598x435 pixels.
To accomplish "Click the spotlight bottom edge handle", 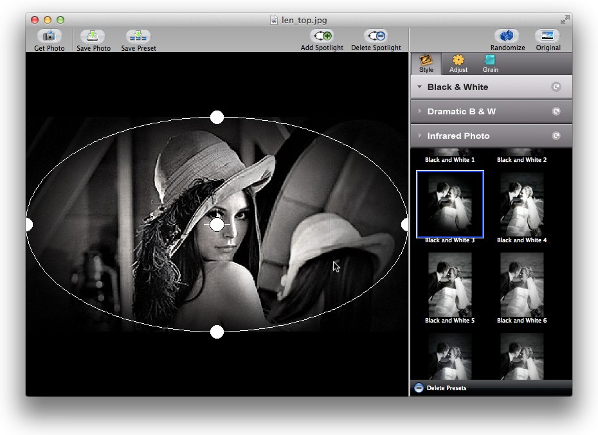I will coord(217,332).
